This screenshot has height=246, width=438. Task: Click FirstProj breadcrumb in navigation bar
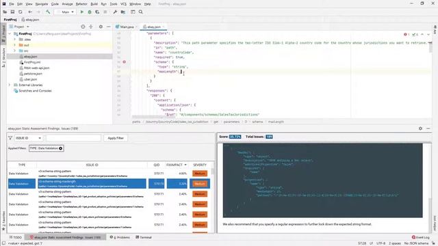(10, 20)
